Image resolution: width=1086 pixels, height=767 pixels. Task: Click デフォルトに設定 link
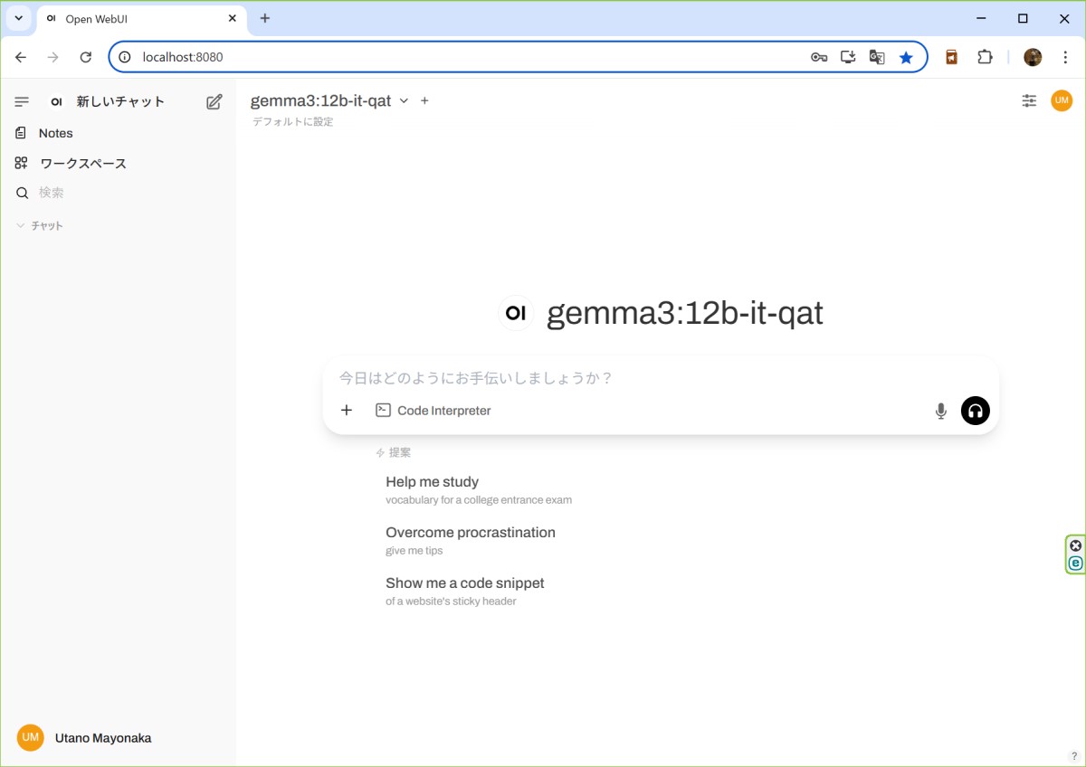[292, 122]
